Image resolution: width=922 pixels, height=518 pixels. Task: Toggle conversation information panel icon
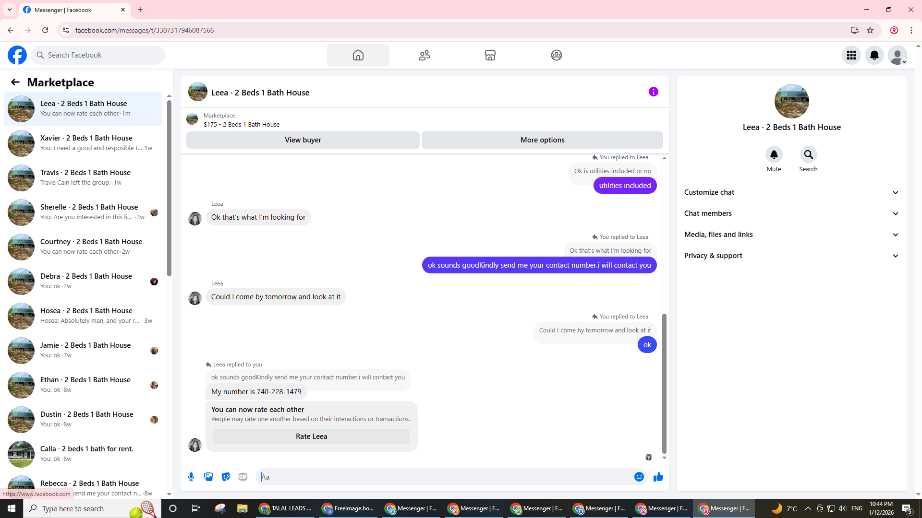click(653, 92)
